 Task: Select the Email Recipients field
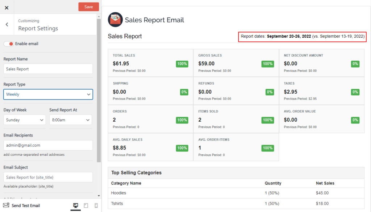click(48, 146)
